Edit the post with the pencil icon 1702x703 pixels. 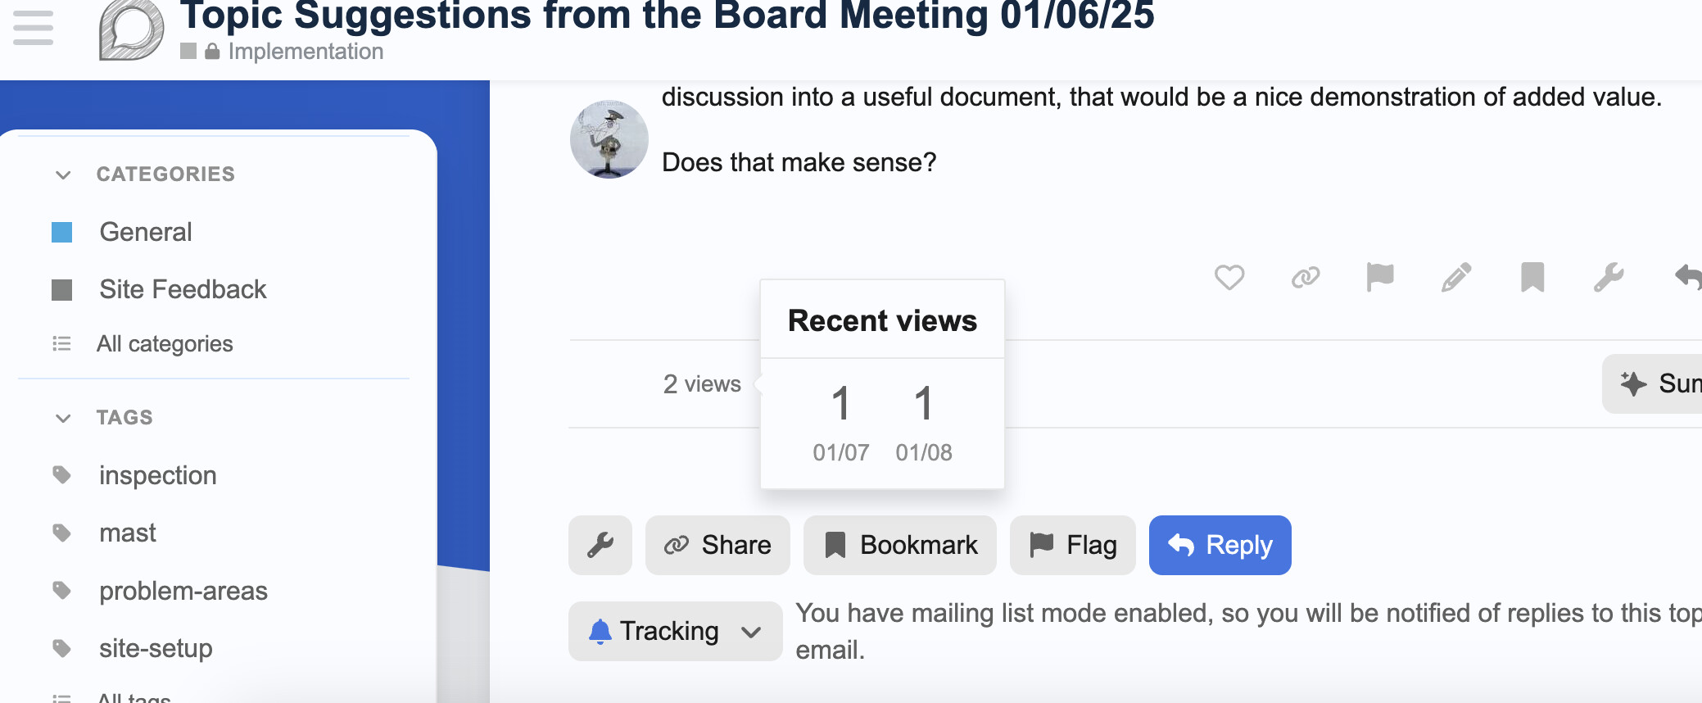point(1456,278)
